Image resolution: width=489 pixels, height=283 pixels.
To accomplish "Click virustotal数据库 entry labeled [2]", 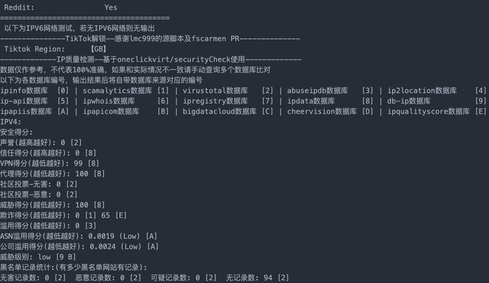I will click(228, 91).
